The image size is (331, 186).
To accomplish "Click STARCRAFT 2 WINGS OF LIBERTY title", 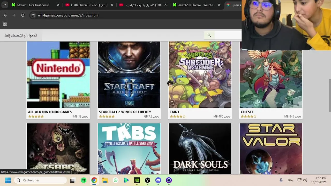I will coord(125,112).
